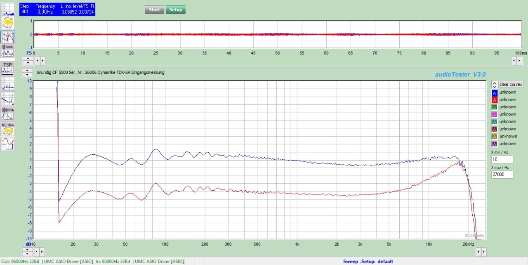The height and width of the screenshot is (265, 528).
Task: Select the FFT peak spectrum icon below TSP
Action: tap(8, 83)
